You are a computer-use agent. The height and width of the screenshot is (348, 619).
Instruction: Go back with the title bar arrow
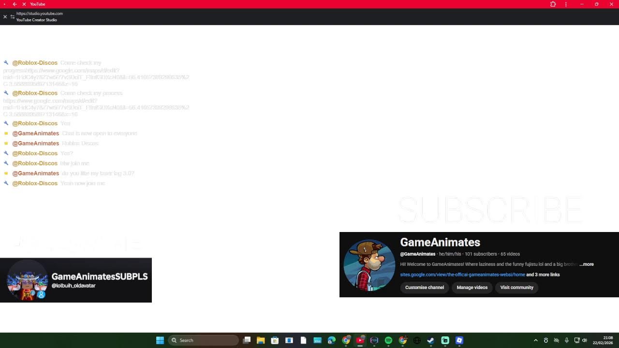tap(15, 4)
